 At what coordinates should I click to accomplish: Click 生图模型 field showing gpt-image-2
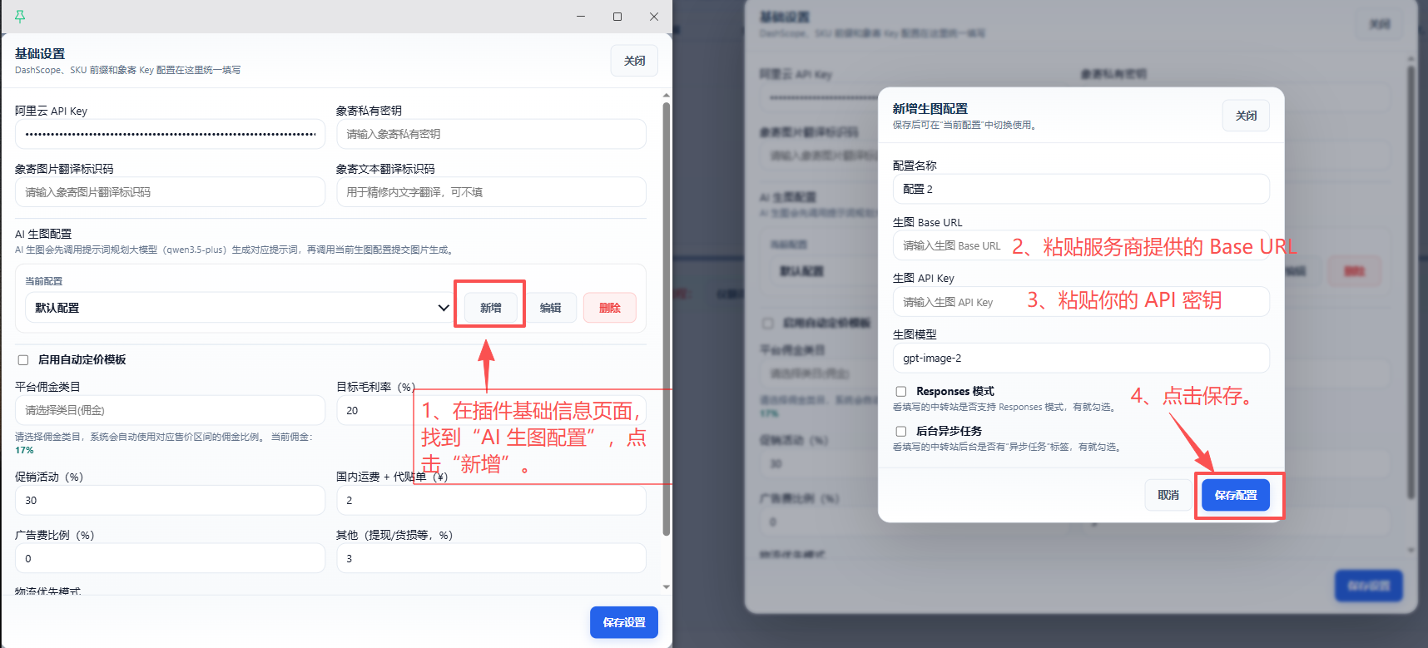point(1081,358)
